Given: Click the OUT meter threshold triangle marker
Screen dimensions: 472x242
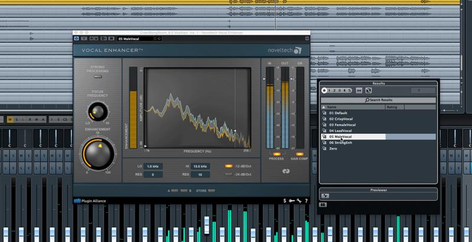Looking at the screenshot, I should click(x=291, y=79).
